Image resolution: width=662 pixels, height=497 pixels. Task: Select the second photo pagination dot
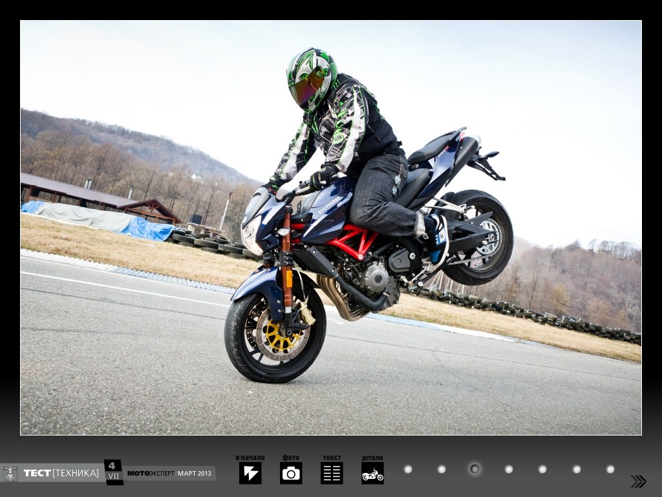(442, 469)
